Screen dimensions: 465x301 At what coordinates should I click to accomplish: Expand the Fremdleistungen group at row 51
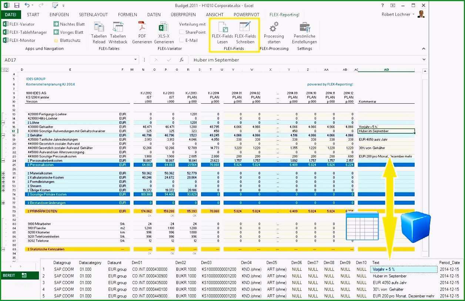pos(3,182)
